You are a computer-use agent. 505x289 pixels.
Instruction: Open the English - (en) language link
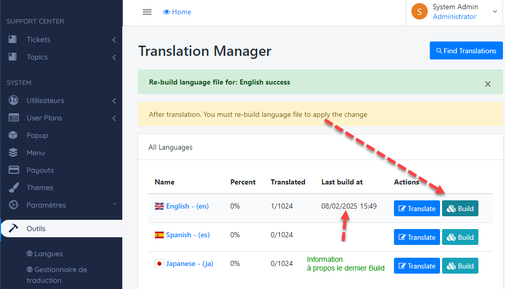pyautogui.click(x=187, y=206)
